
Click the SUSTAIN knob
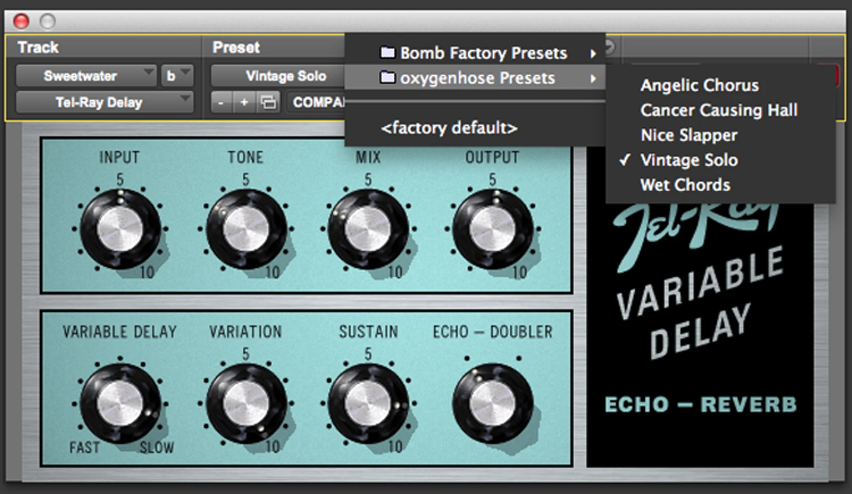368,404
